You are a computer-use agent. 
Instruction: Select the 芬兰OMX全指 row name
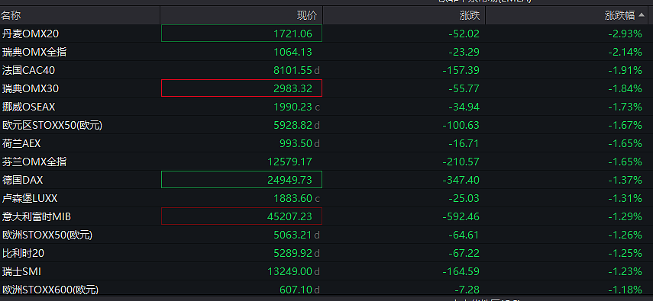click(x=34, y=162)
